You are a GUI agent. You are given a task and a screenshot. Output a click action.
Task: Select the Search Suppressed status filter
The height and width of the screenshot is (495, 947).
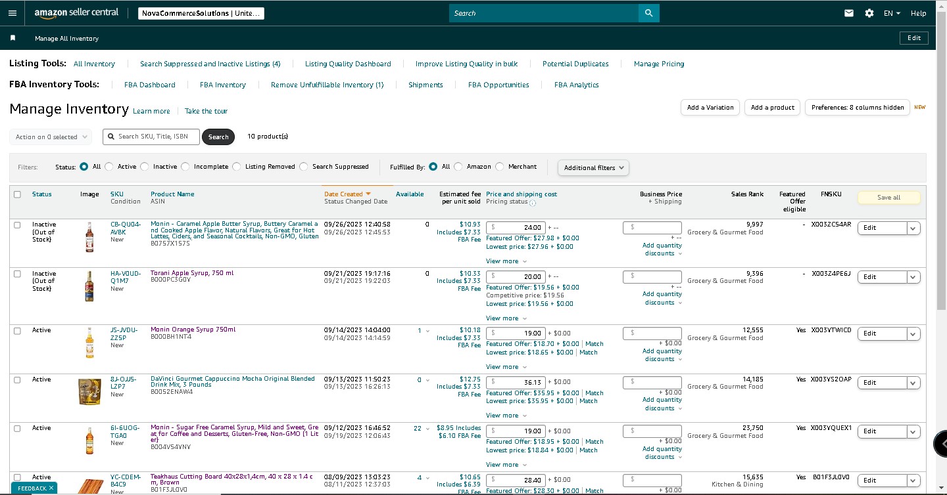pyautogui.click(x=304, y=167)
